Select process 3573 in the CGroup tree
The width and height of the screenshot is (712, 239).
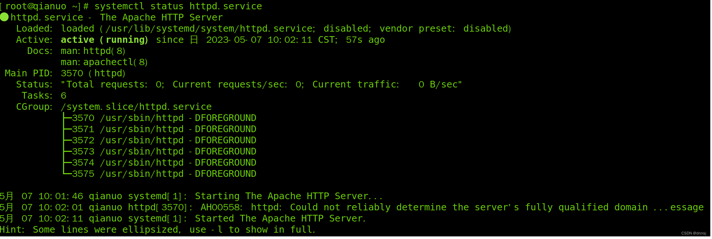164,152
